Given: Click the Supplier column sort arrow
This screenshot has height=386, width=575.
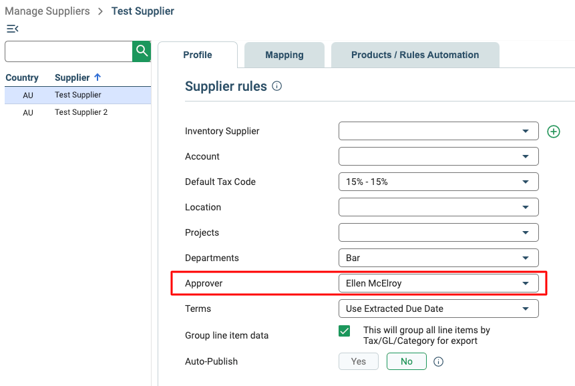Looking at the screenshot, I should tap(98, 77).
